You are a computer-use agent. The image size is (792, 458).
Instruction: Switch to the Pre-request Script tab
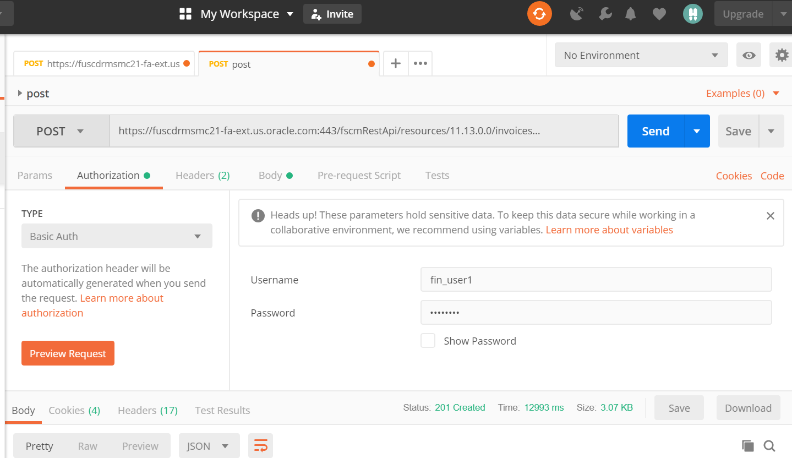(x=359, y=176)
